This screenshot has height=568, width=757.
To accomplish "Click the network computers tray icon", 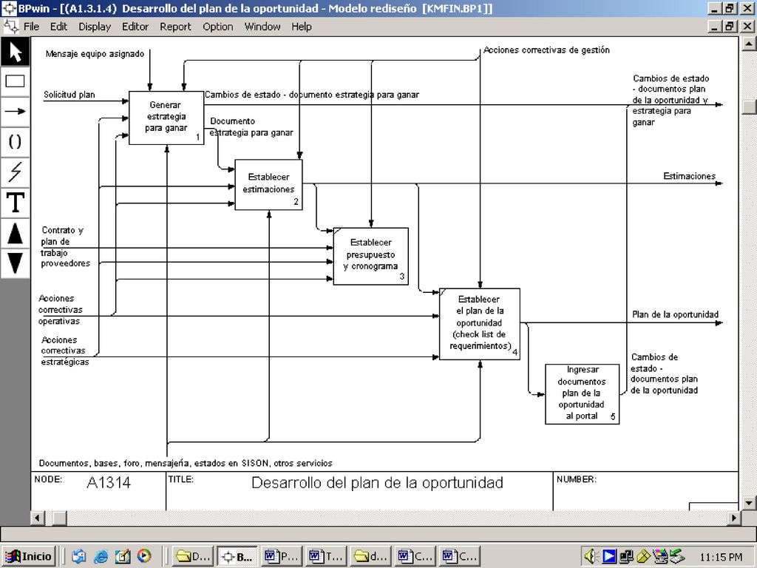I will click(x=626, y=556).
